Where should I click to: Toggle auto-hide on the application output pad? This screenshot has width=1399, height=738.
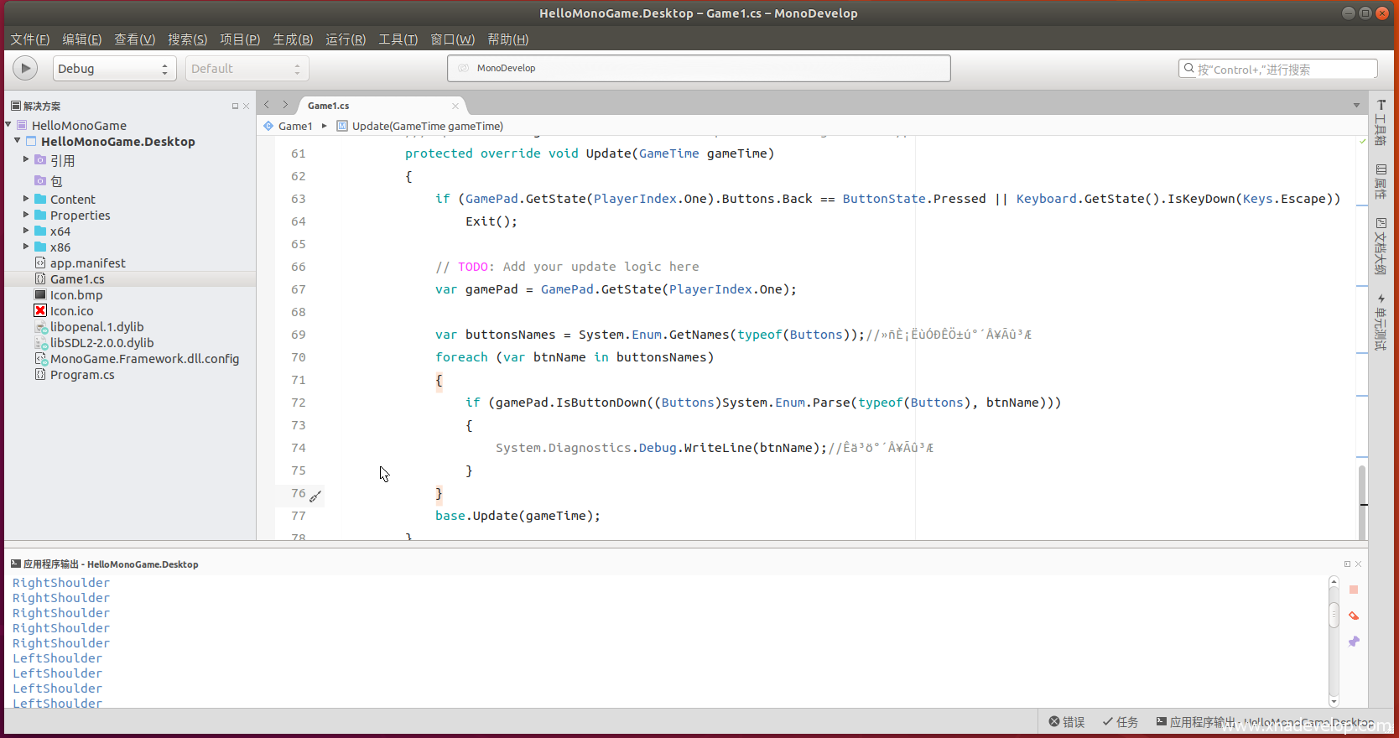1347,564
